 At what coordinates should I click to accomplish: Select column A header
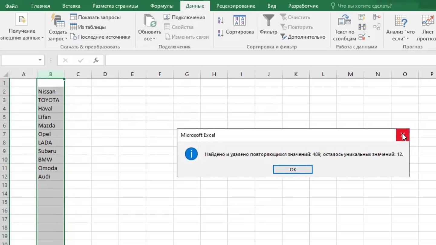pos(24,74)
